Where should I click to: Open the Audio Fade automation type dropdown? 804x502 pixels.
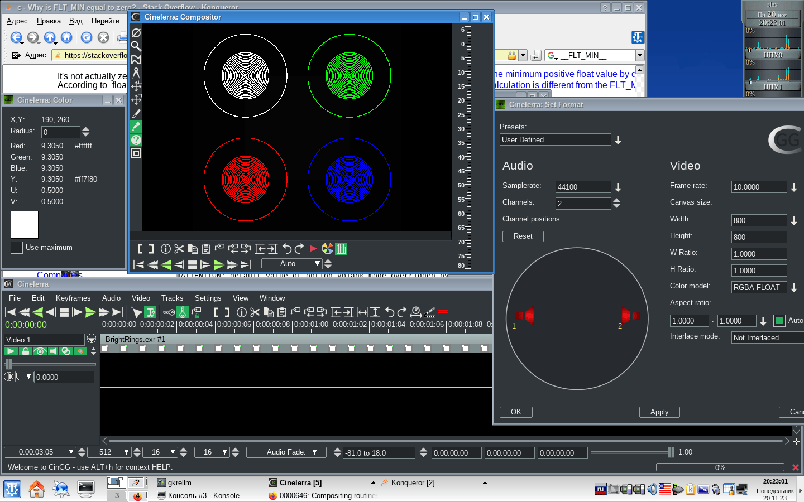pyautogui.click(x=315, y=452)
